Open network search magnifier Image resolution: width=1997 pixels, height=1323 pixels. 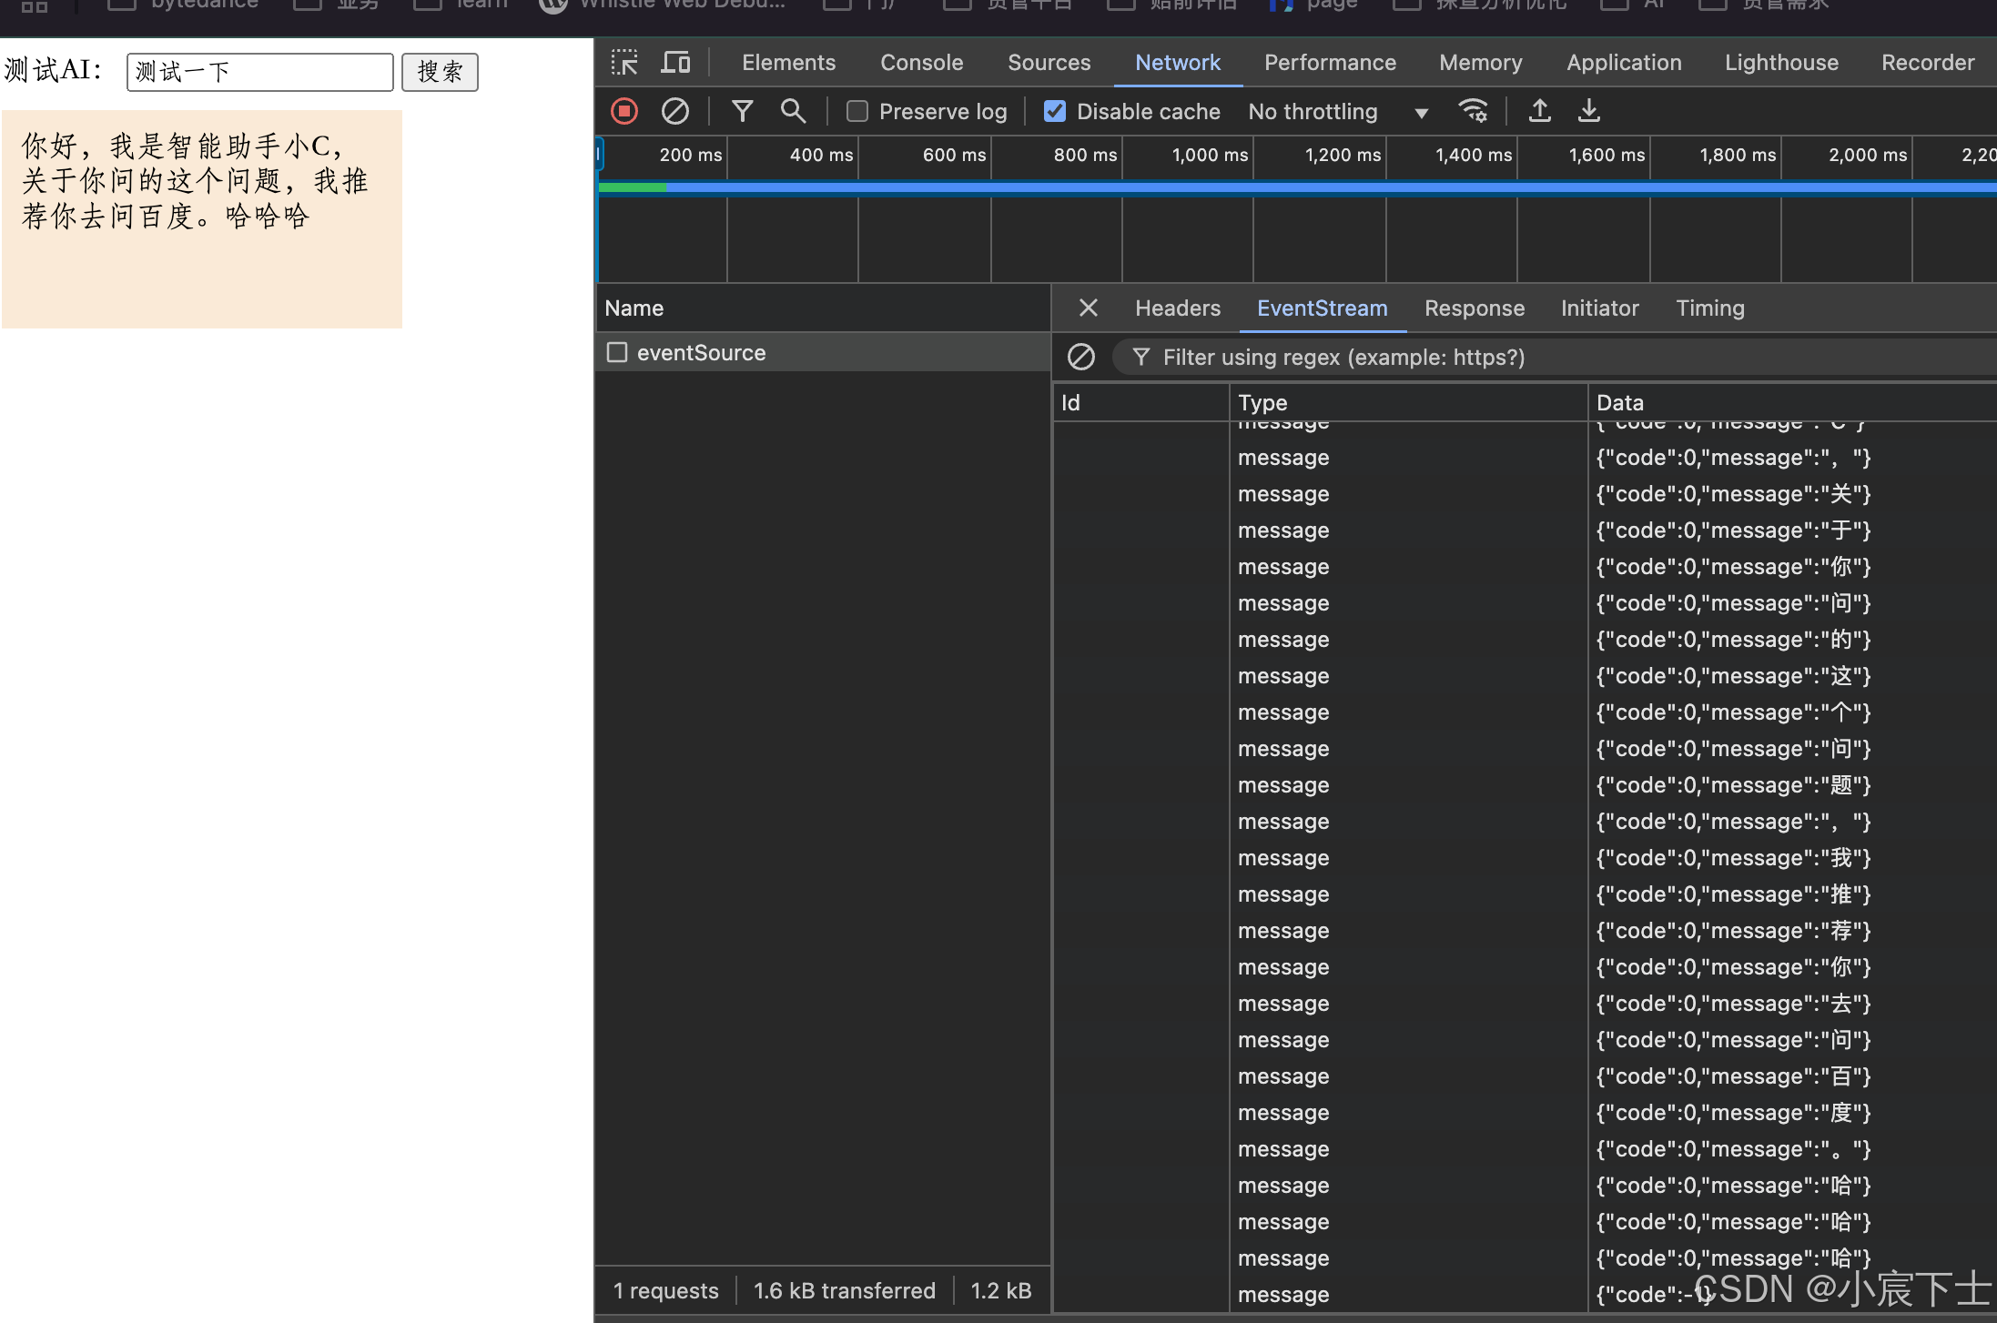pos(793,111)
